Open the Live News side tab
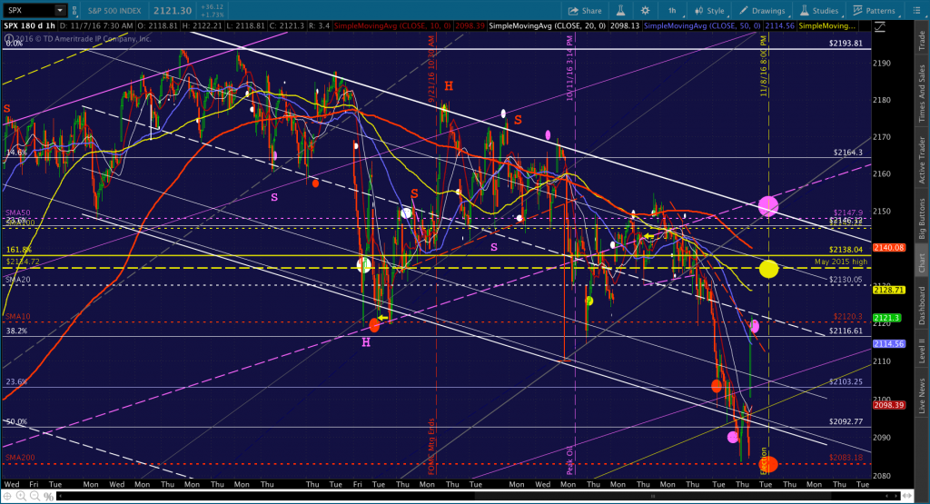Image resolution: width=930 pixels, height=504 pixels. click(x=922, y=396)
